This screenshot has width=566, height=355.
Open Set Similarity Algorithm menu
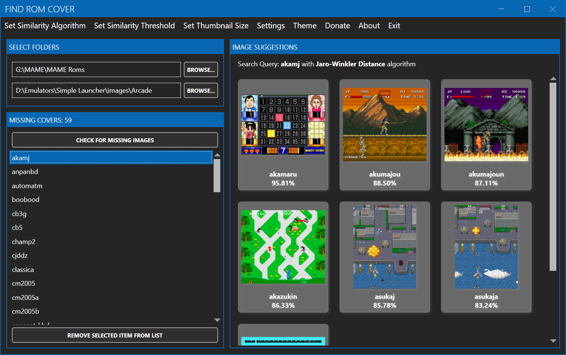point(45,26)
